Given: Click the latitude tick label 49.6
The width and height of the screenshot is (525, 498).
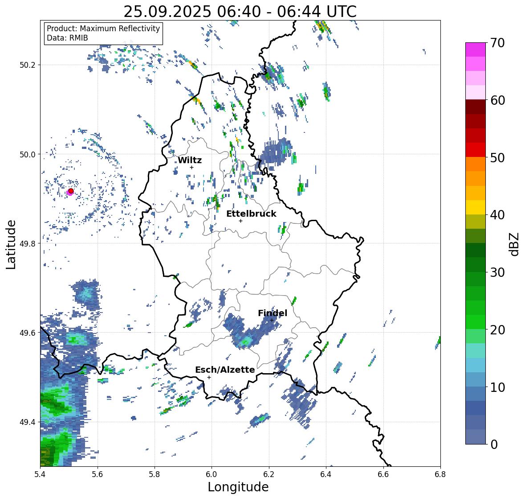Looking at the screenshot, I should tap(28, 333).
